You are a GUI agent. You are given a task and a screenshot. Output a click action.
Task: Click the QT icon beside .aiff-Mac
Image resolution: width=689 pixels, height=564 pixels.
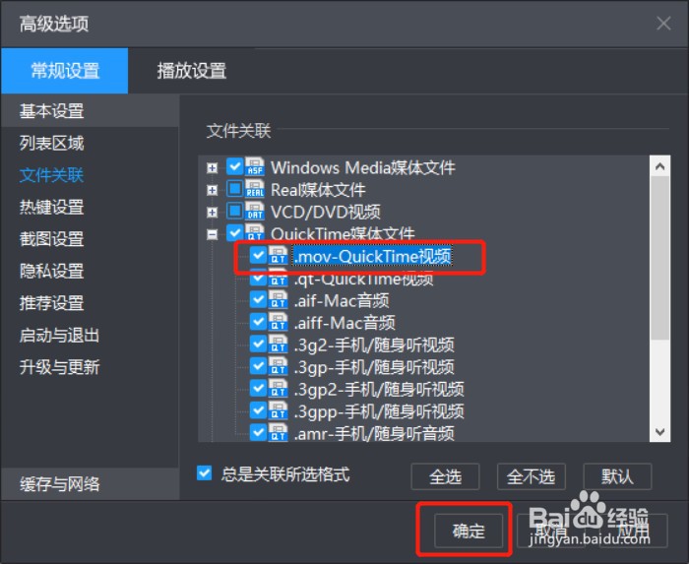(x=279, y=322)
